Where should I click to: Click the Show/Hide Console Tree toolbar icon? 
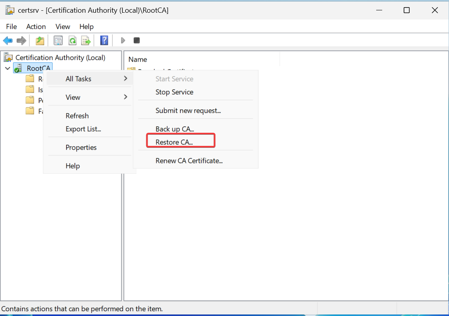click(58, 41)
